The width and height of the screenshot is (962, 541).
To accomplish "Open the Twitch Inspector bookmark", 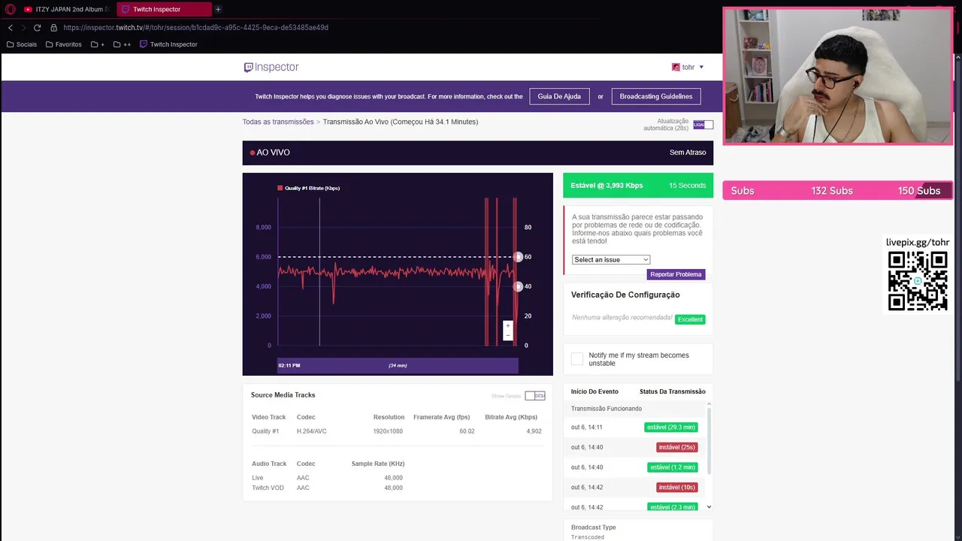I will (x=168, y=44).
